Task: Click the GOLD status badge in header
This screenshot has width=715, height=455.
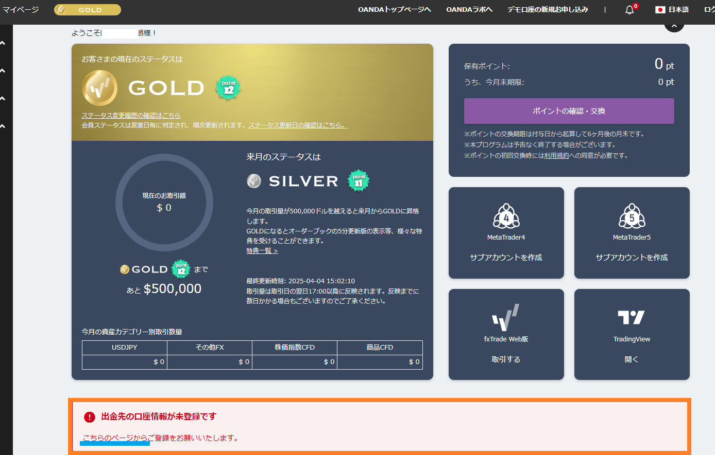Action: point(88,10)
